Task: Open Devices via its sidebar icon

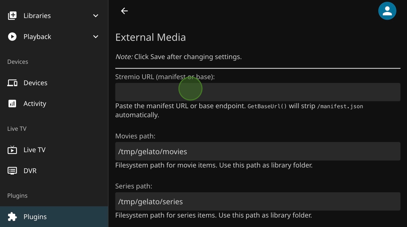Action: point(12,83)
